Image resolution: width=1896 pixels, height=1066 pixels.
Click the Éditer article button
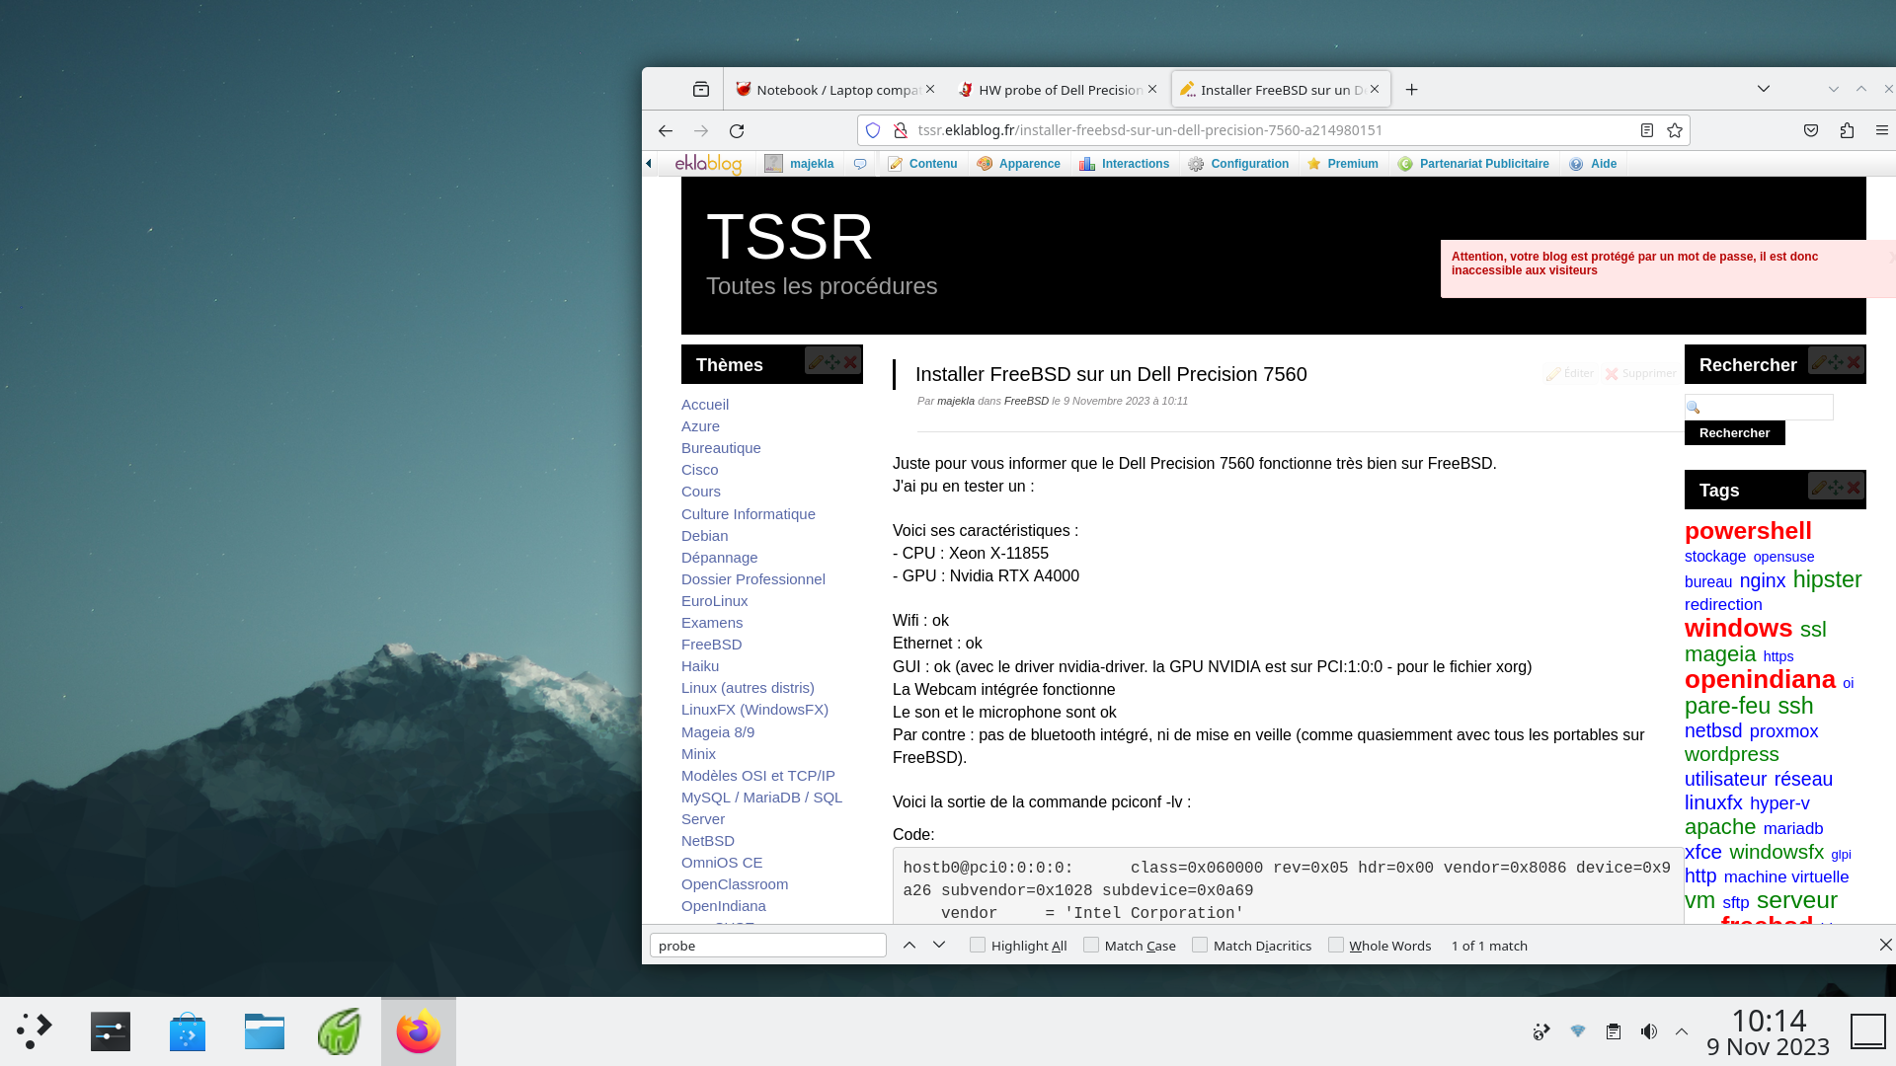click(1570, 373)
